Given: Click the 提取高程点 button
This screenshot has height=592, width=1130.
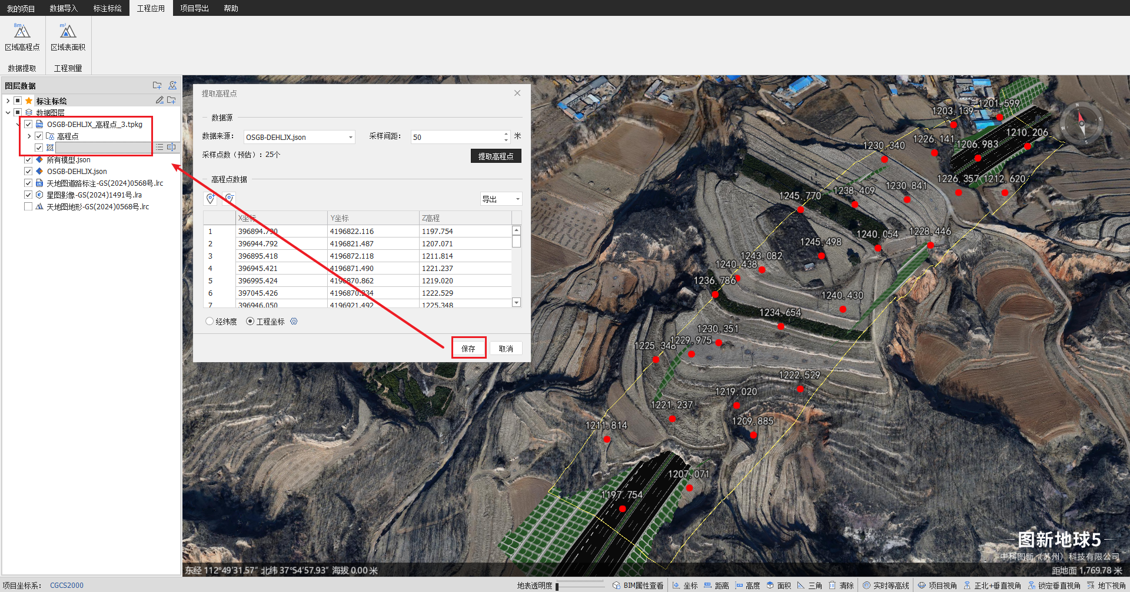Looking at the screenshot, I should pyautogui.click(x=496, y=156).
